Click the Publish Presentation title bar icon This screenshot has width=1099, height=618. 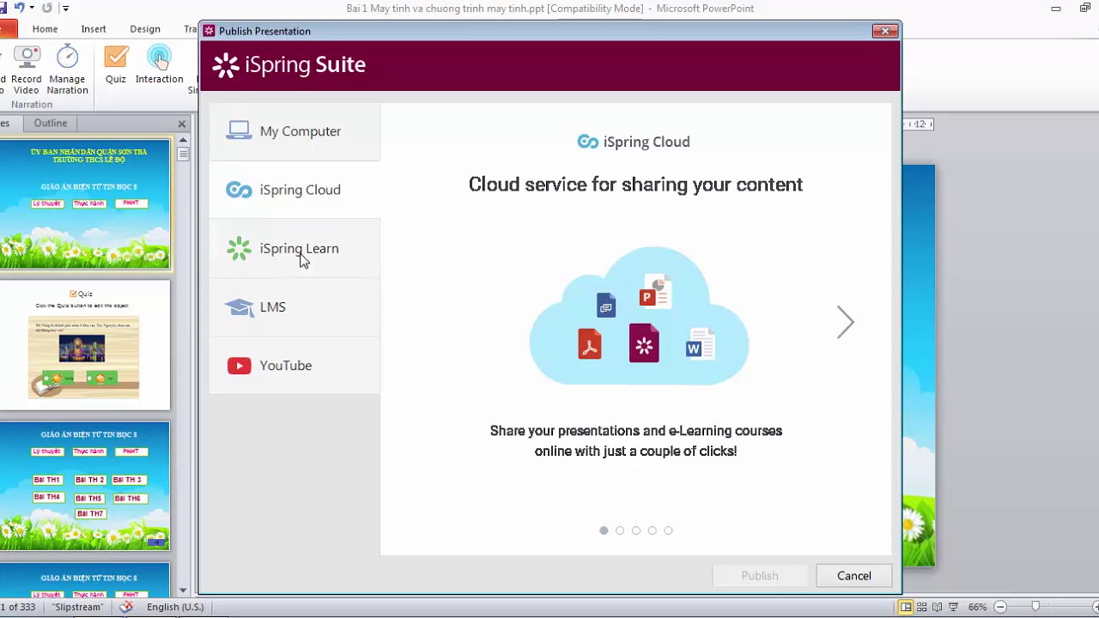(x=209, y=31)
